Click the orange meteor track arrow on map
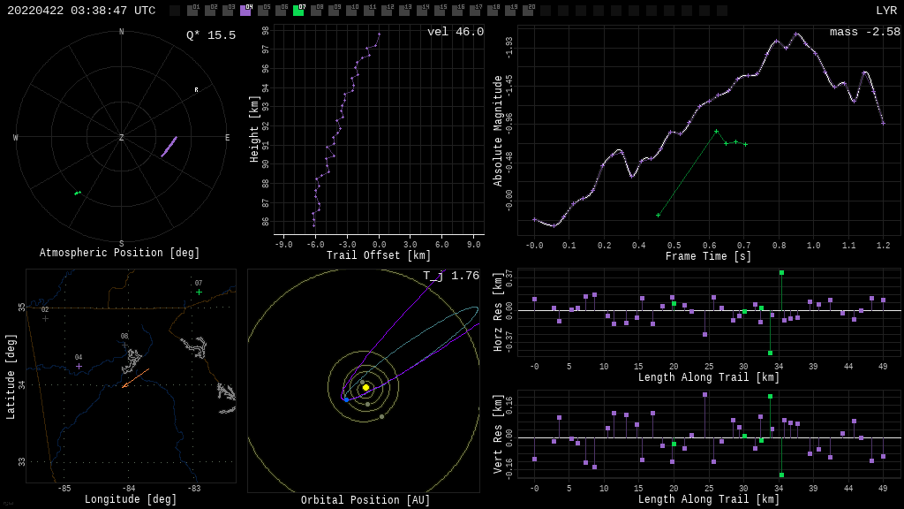This screenshot has width=904, height=509. tap(135, 378)
